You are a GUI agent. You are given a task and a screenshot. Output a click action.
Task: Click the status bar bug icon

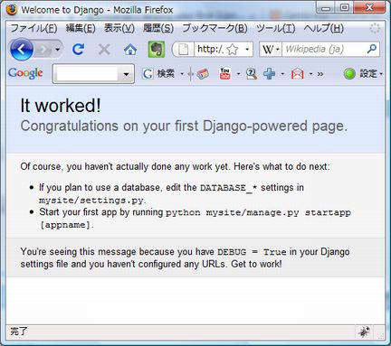click(364, 332)
